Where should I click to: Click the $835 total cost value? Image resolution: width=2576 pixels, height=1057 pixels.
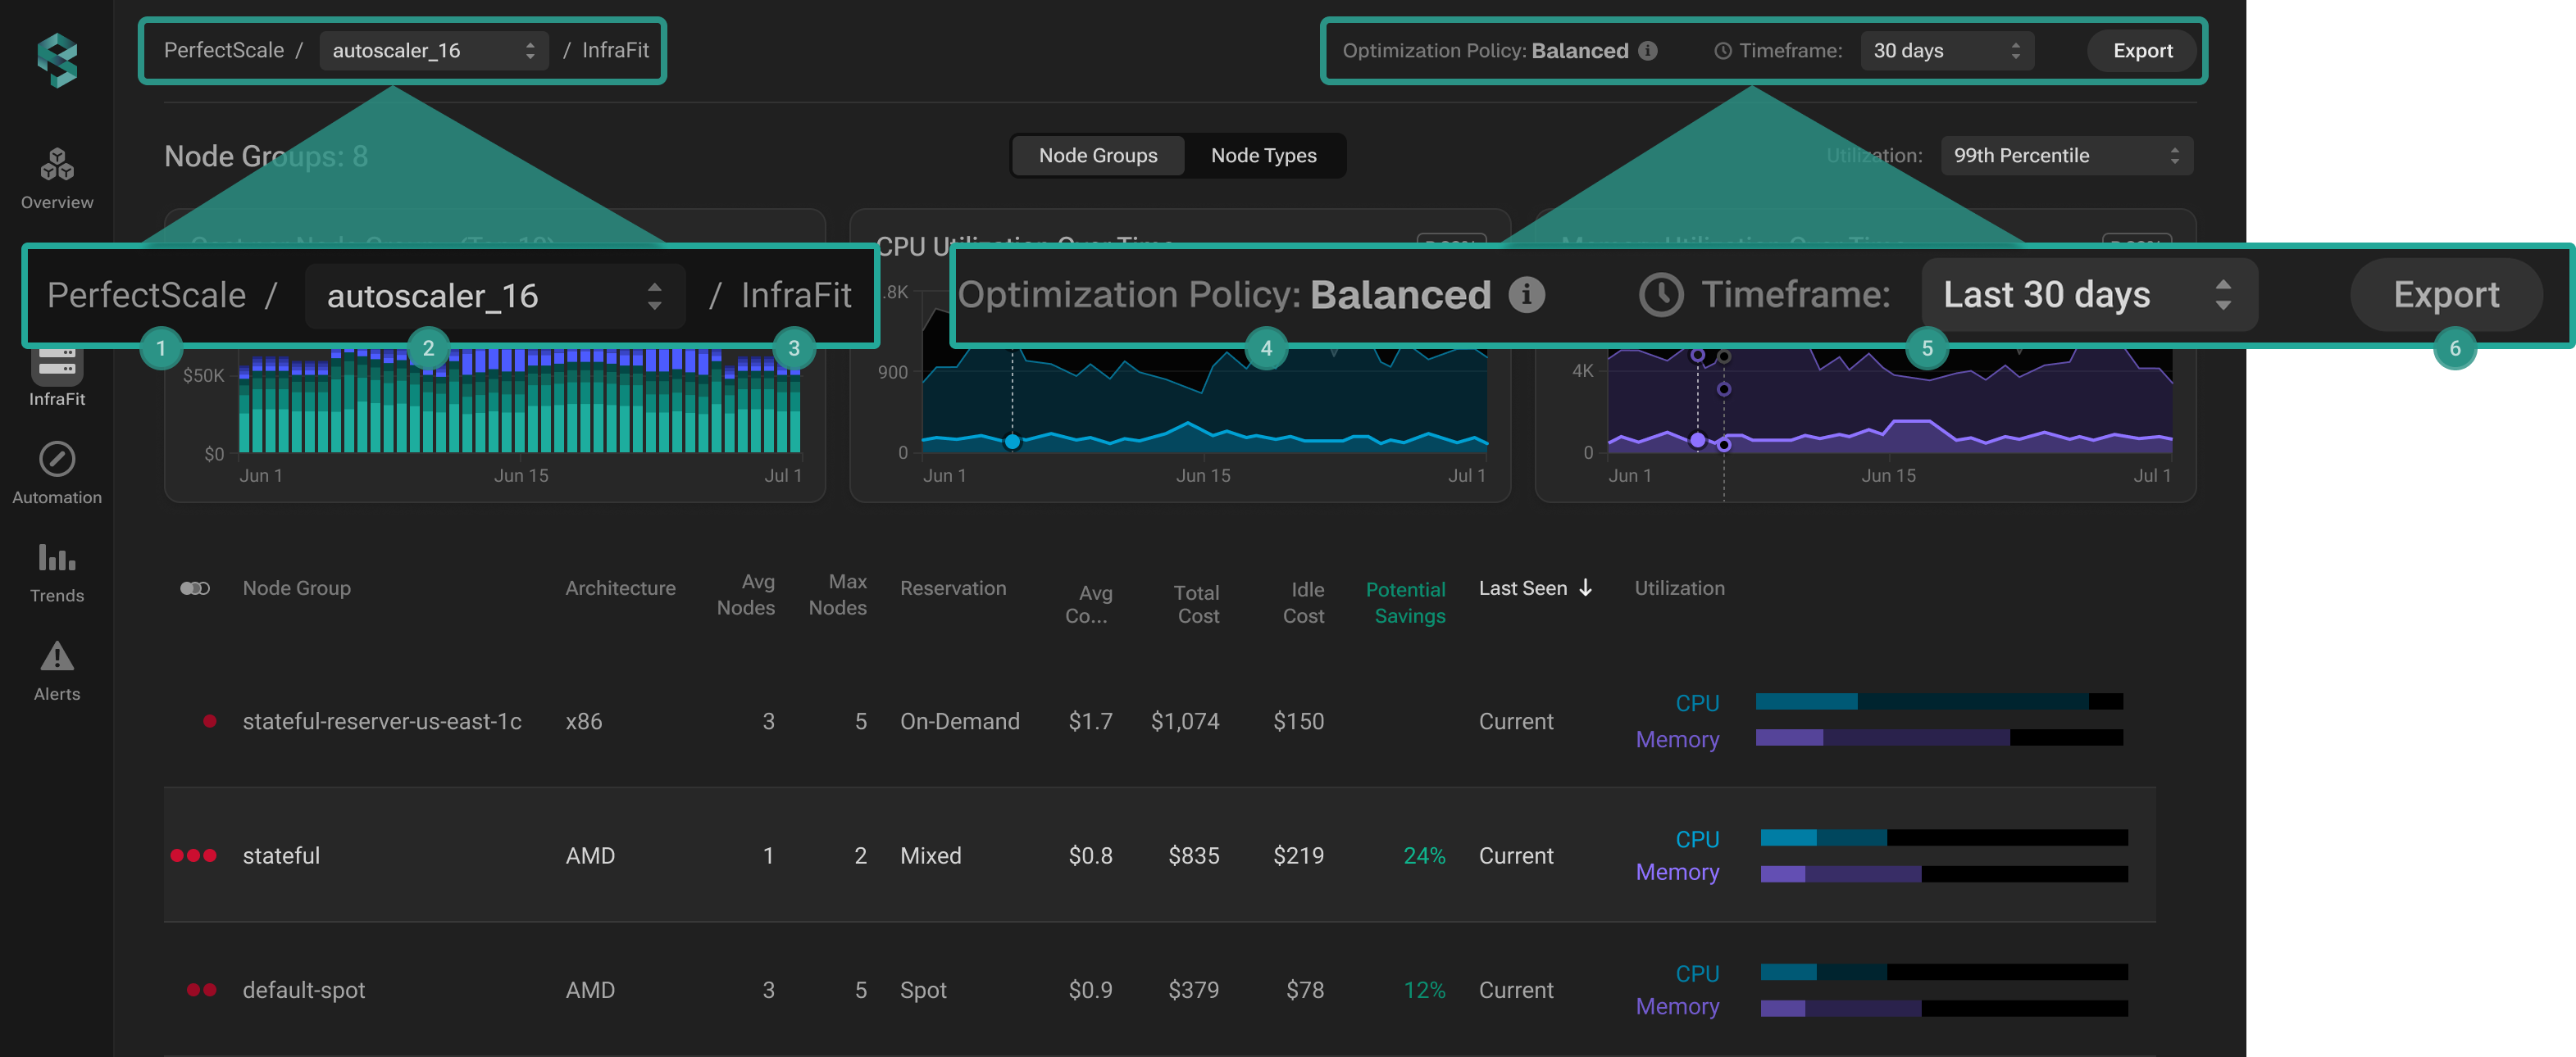pos(1194,855)
